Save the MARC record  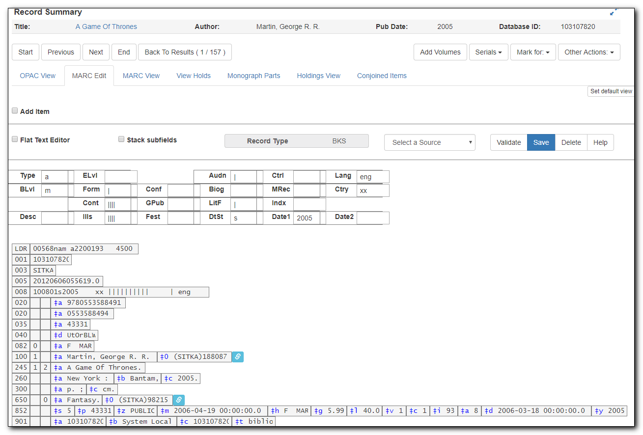pyautogui.click(x=541, y=142)
